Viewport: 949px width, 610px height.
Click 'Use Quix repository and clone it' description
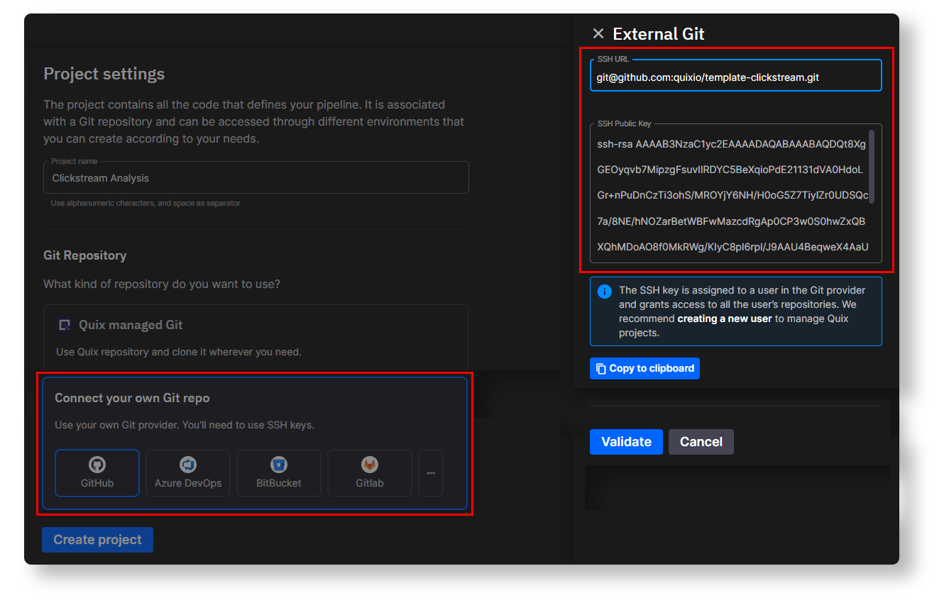[x=179, y=352]
